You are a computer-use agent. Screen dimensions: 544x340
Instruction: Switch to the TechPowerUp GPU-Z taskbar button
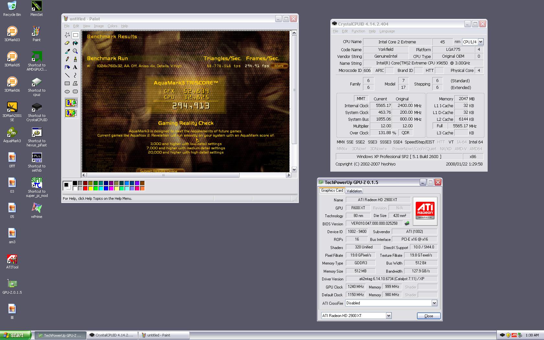click(x=60, y=335)
